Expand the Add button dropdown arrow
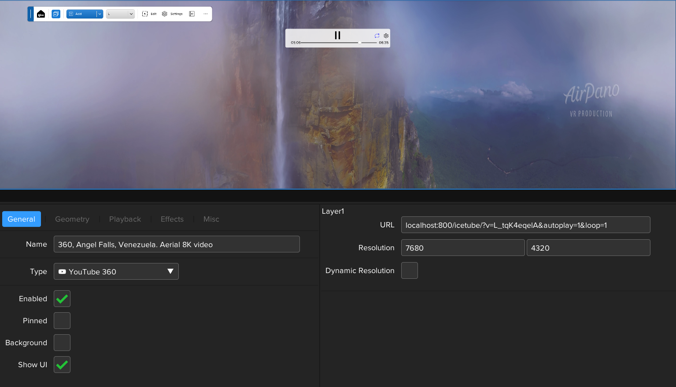This screenshot has width=676, height=387. (x=99, y=14)
